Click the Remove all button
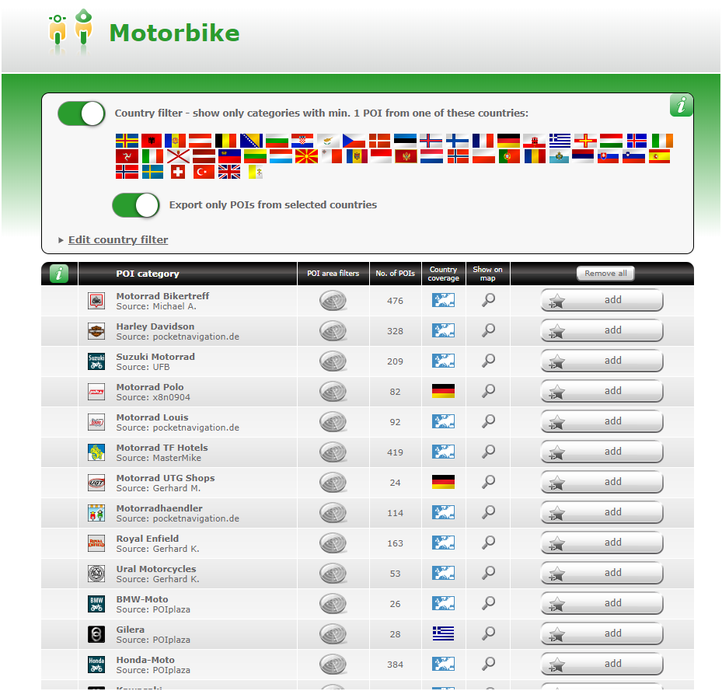The width and height of the screenshot is (722, 691). tap(605, 273)
